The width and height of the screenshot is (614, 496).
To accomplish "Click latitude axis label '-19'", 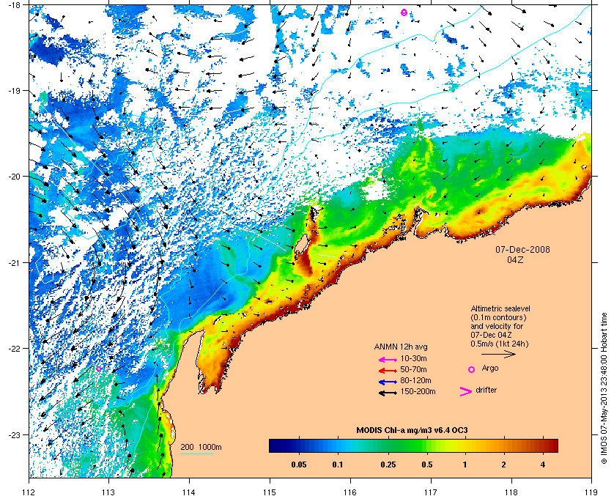I will tap(13, 90).
